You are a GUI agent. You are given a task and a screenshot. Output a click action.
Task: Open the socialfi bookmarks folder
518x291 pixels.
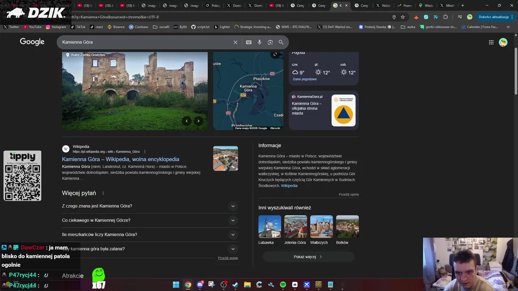(x=161, y=27)
